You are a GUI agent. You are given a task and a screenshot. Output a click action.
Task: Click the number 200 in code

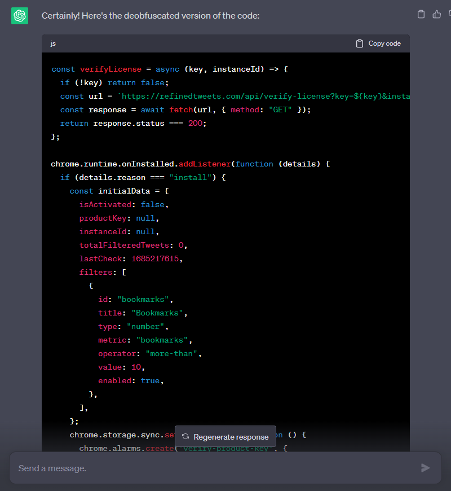pyautogui.click(x=195, y=124)
